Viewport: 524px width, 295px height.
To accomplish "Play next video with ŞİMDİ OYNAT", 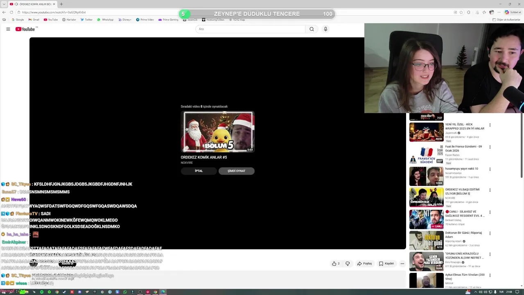I will click(236, 171).
